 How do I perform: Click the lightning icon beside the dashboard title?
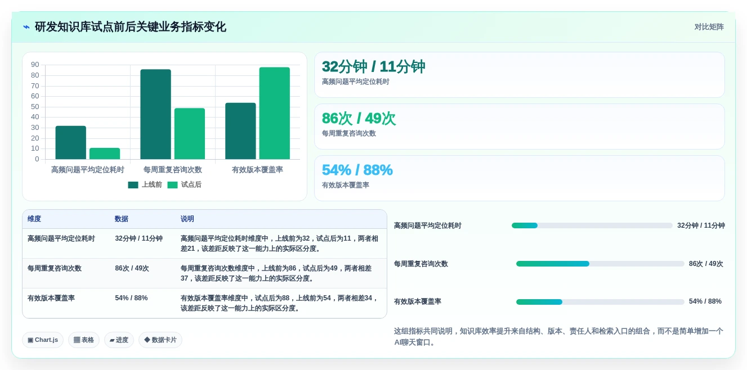click(26, 27)
